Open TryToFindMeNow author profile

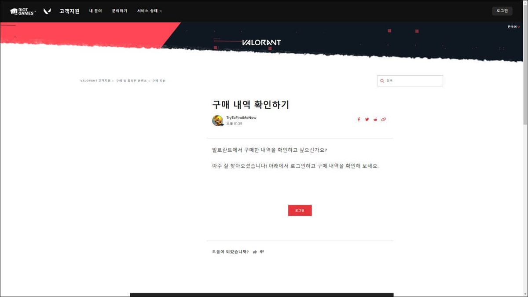[241, 118]
